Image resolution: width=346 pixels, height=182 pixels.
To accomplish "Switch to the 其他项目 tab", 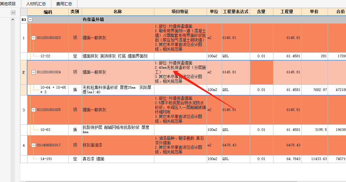I will coord(8,4).
